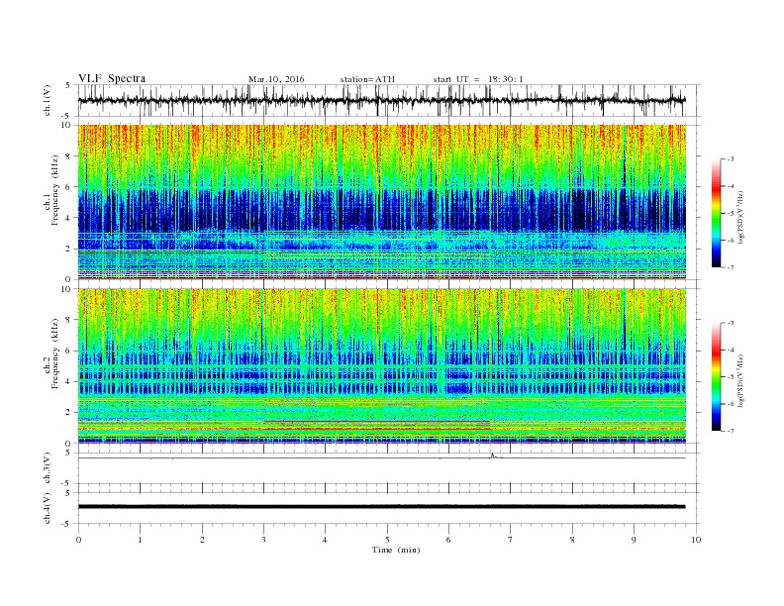
Task: Click the "-3" label on ch.2 colorbar
Action: [731, 323]
